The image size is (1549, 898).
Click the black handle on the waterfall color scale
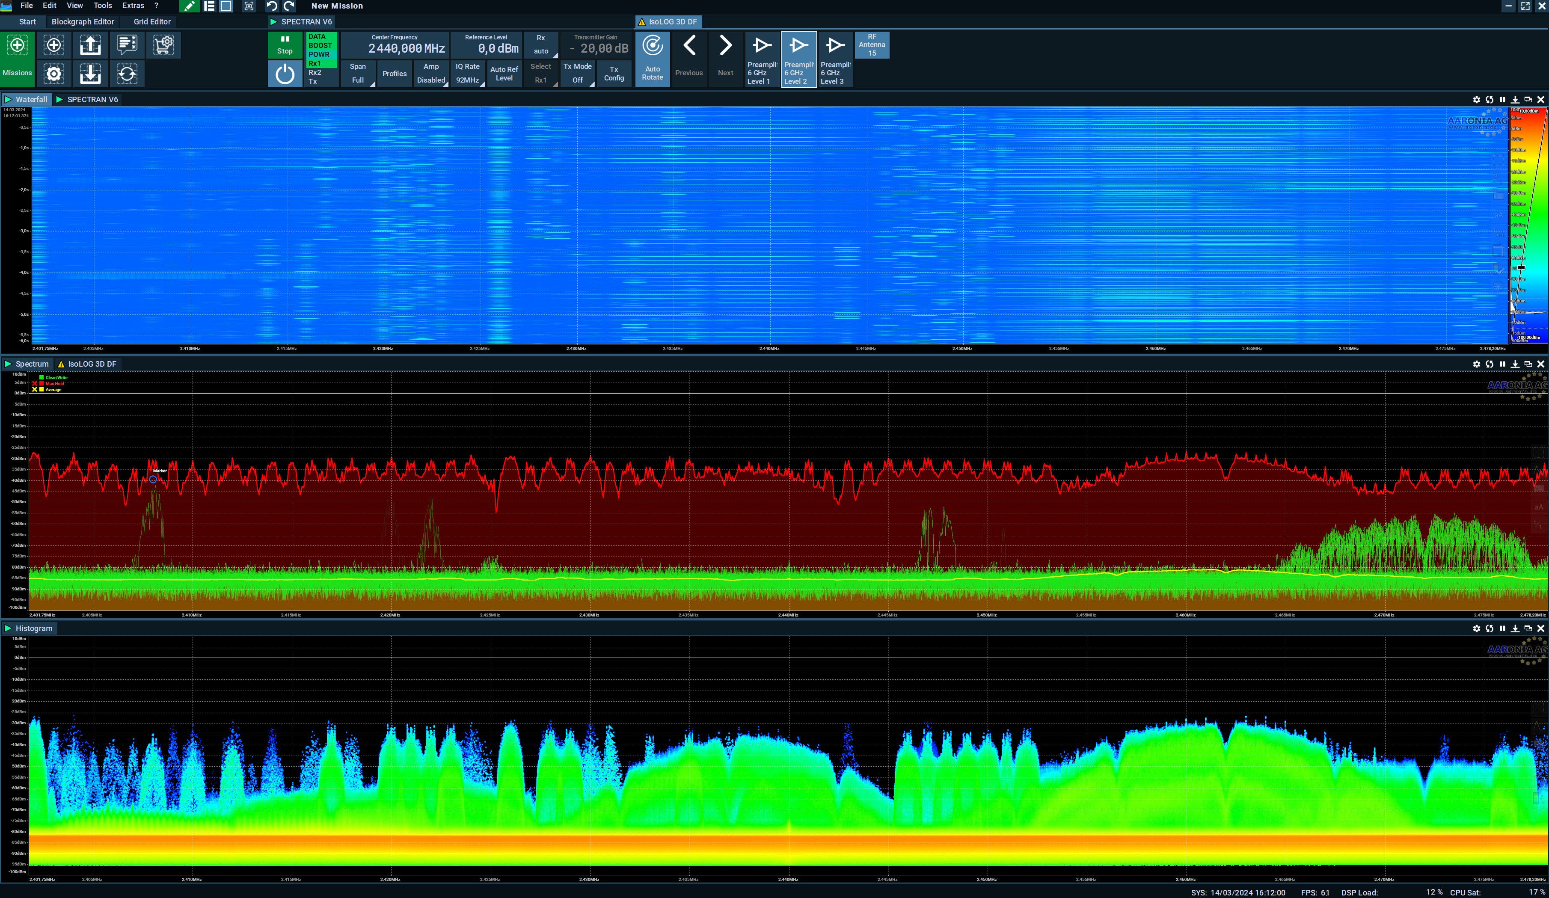[x=1521, y=267]
